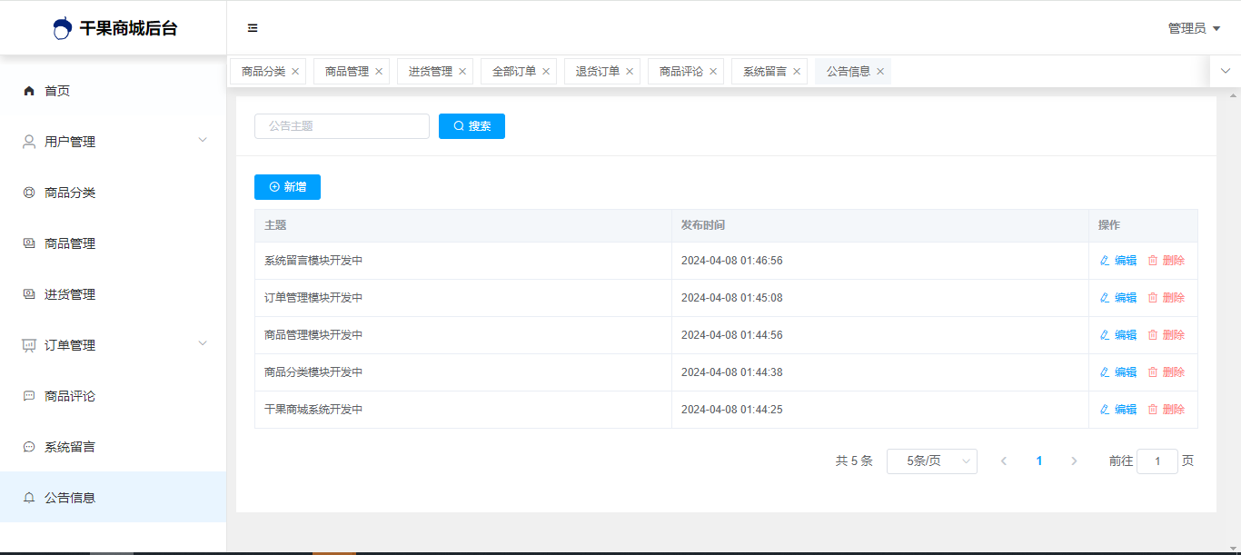Click the 新增 button
Viewport: 1241px width, 555px height.
[287, 187]
